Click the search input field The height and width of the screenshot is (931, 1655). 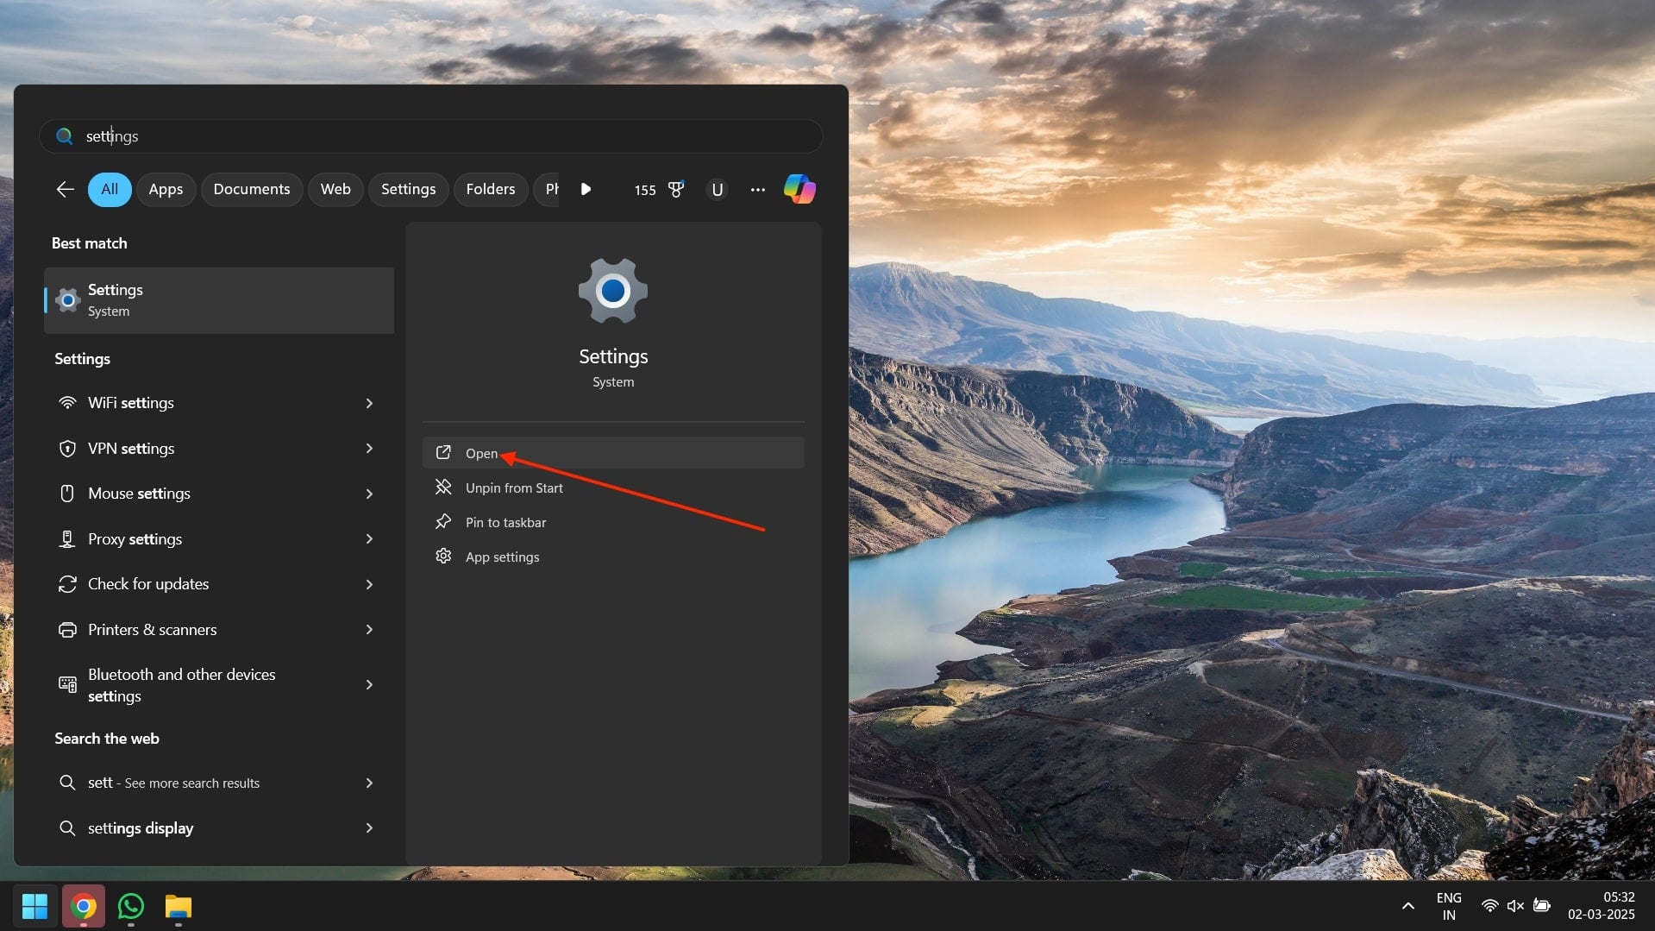pyautogui.click(x=430, y=136)
